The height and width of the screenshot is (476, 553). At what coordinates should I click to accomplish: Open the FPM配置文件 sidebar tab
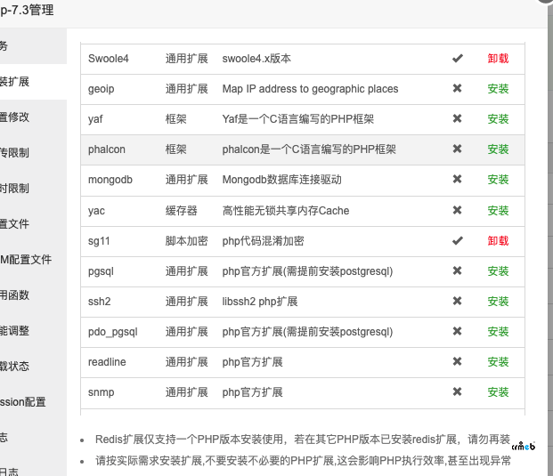point(27,260)
